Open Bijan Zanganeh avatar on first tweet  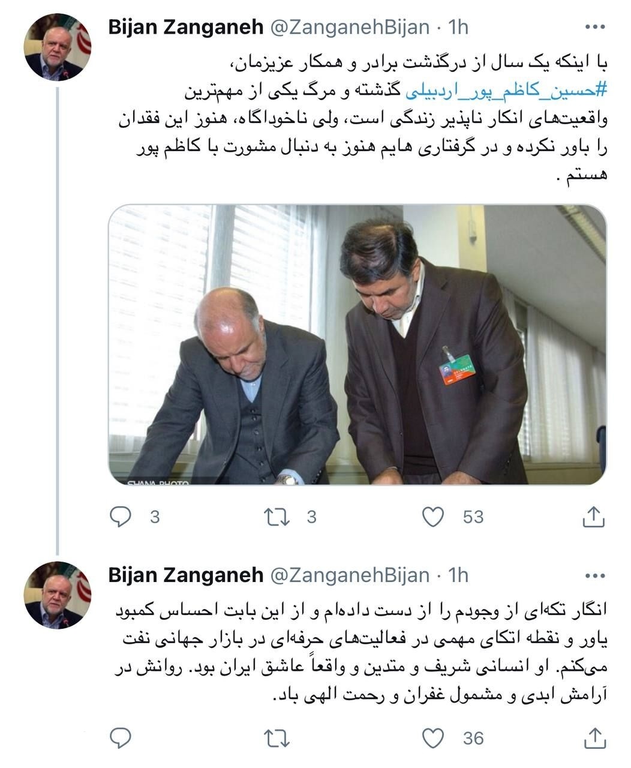tap(58, 47)
